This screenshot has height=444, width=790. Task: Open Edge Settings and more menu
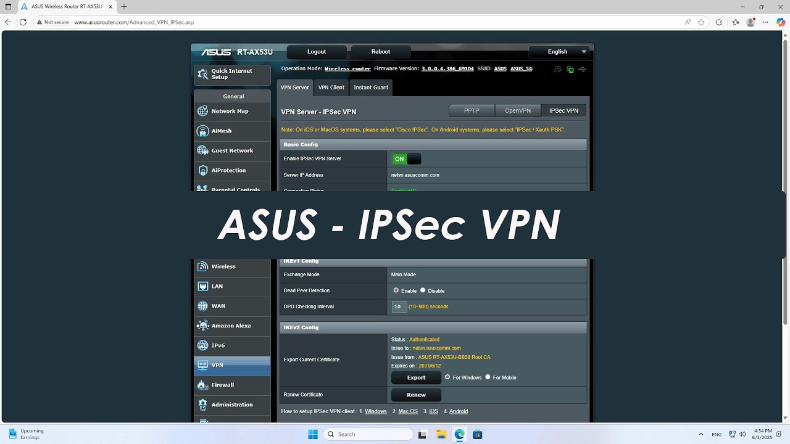click(x=765, y=22)
